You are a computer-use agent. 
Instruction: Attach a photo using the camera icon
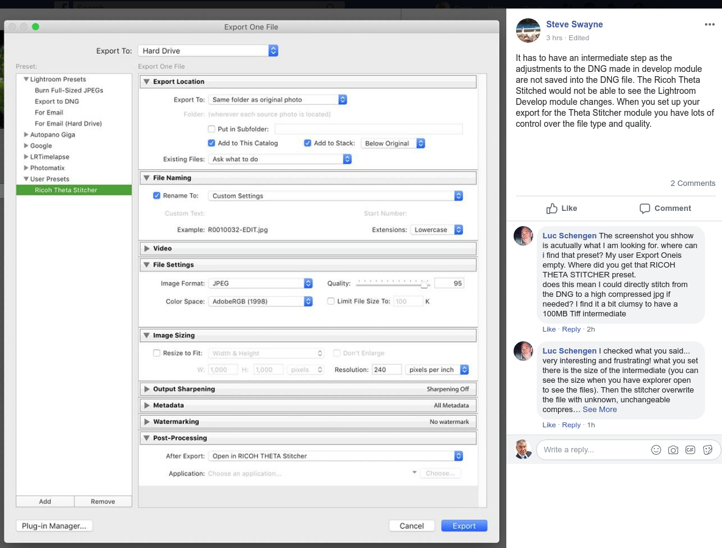(x=673, y=450)
